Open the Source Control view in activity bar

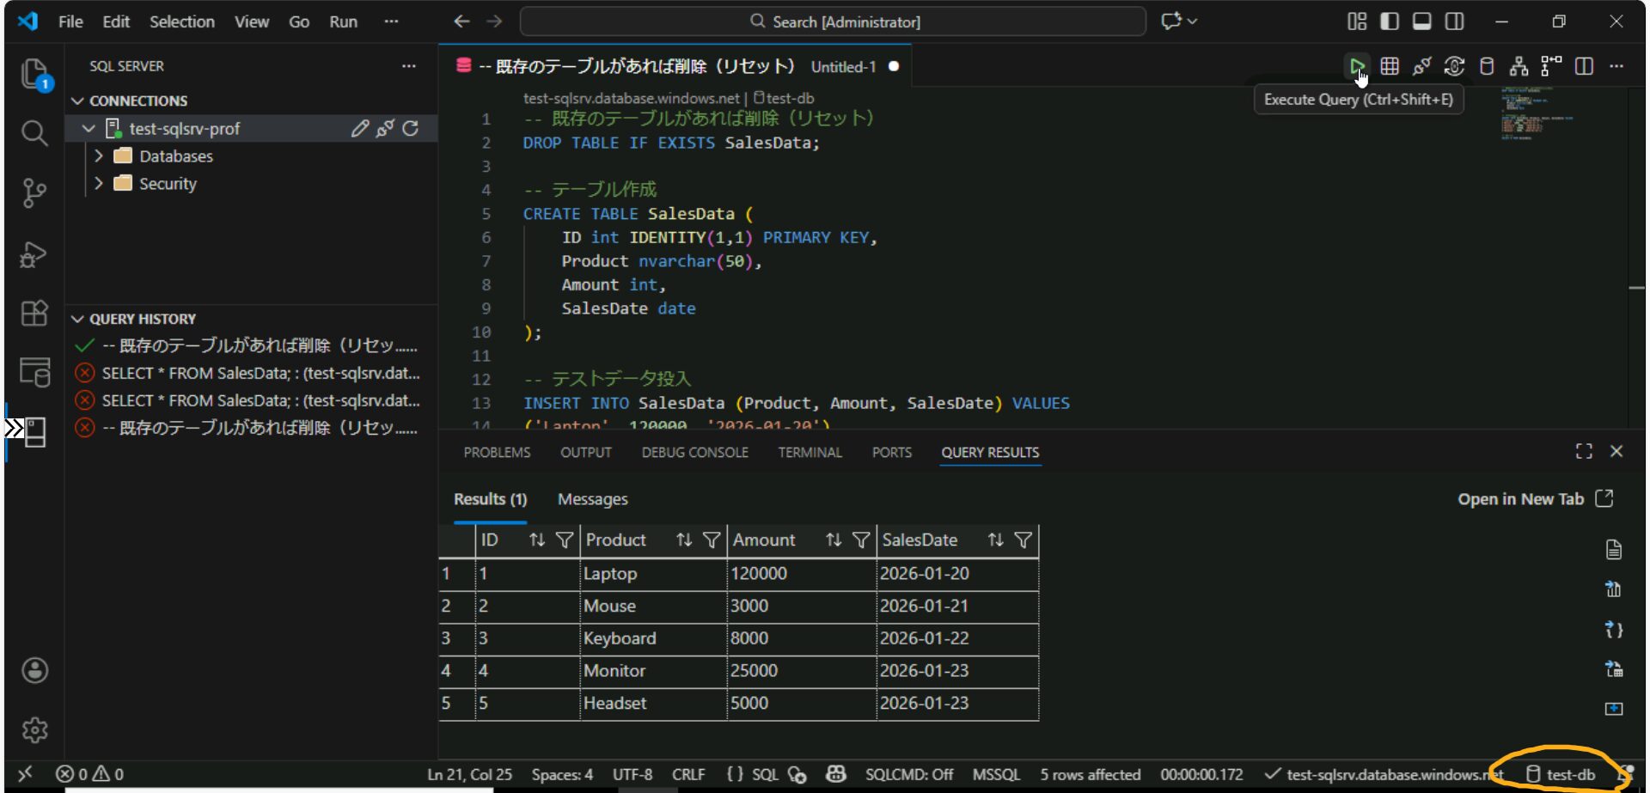[x=34, y=193]
